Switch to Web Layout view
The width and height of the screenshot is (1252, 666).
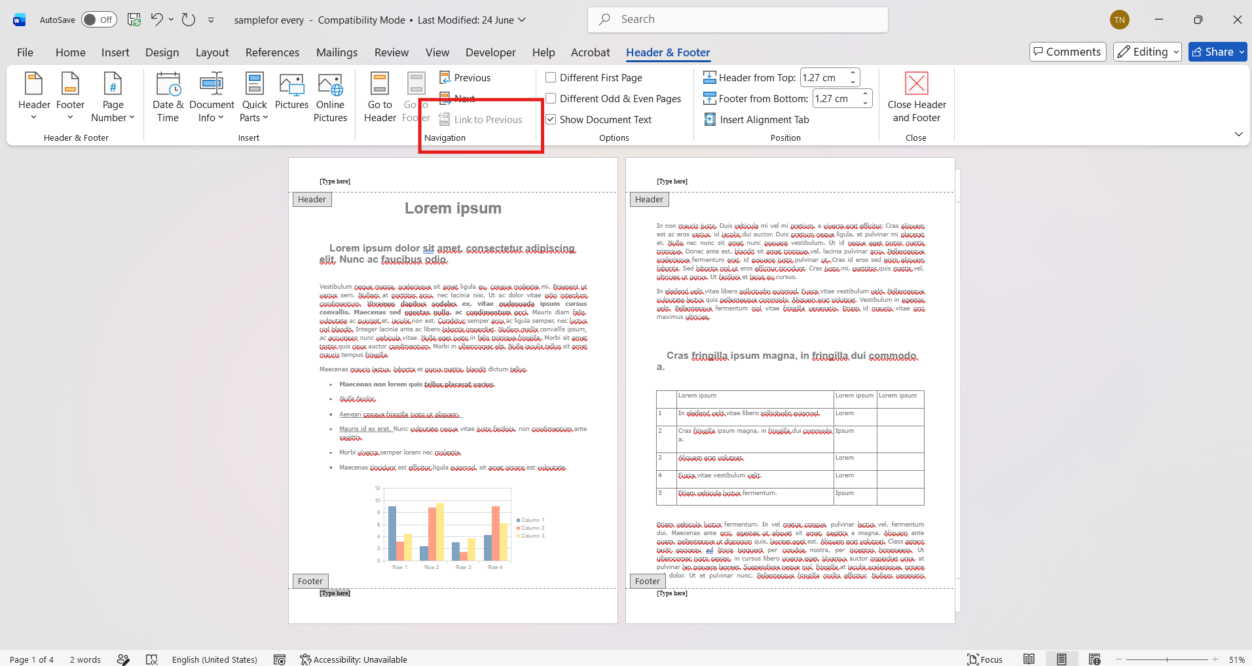[1094, 659]
